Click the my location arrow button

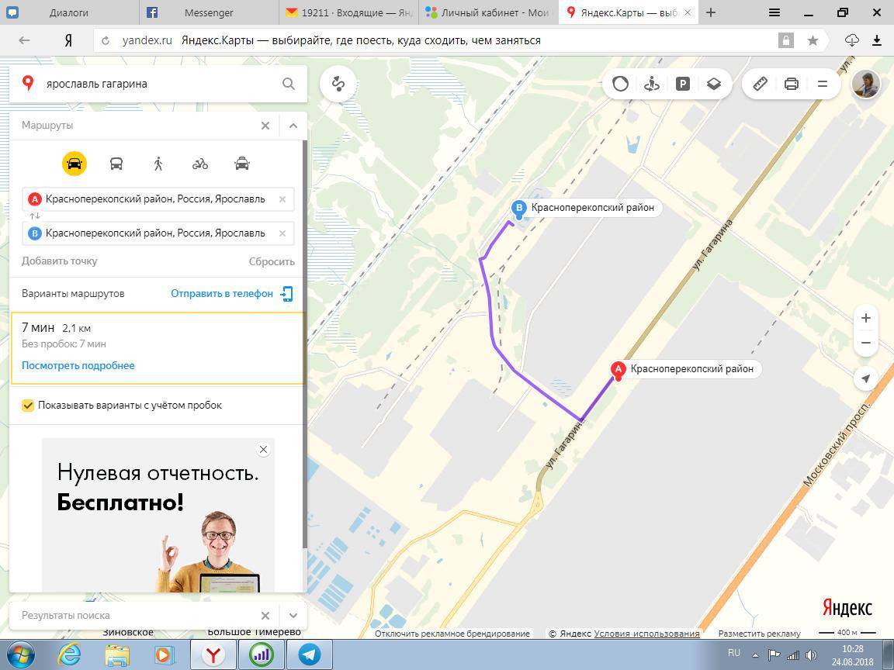[x=866, y=378]
